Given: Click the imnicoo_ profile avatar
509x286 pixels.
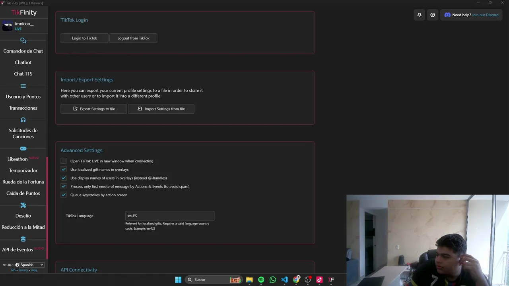Looking at the screenshot, I should point(8,26).
